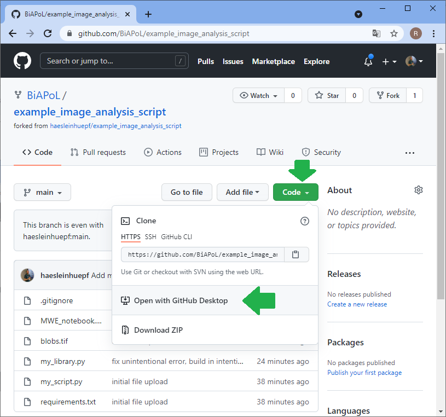Expand the Watch dropdown
The height and width of the screenshot is (417, 446).
point(259,95)
